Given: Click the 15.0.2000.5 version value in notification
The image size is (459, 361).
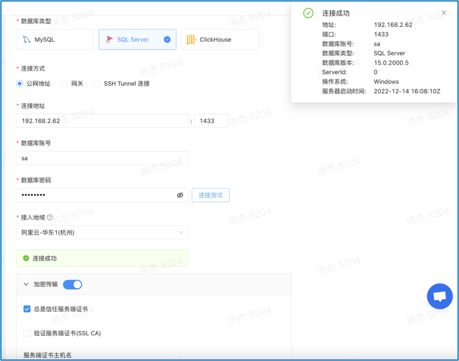Looking at the screenshot, I should [x=391, y=63].
